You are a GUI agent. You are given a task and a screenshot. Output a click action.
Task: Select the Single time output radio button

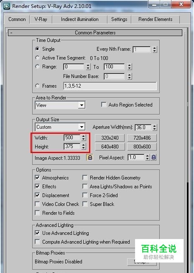(x=37, y=49)
